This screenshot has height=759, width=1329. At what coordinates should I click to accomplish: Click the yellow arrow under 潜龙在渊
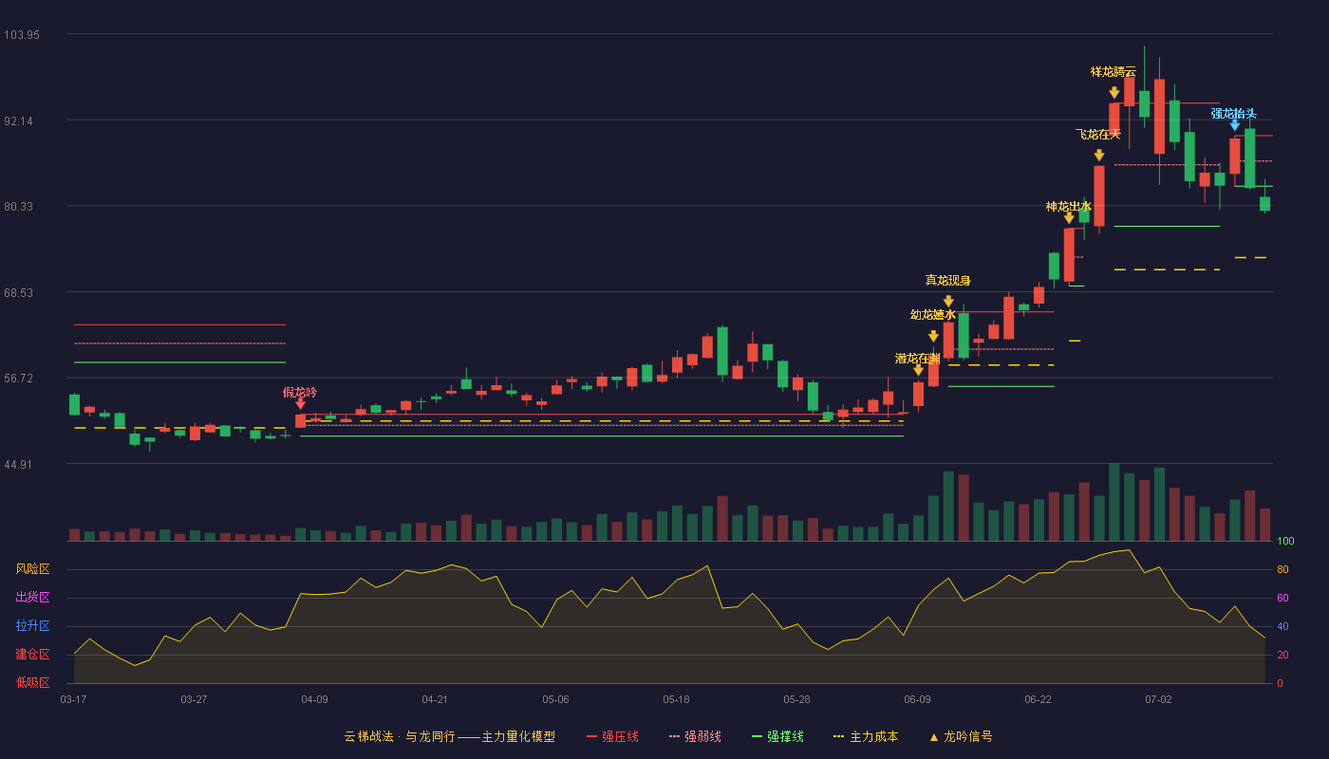(x=918, y=370)
